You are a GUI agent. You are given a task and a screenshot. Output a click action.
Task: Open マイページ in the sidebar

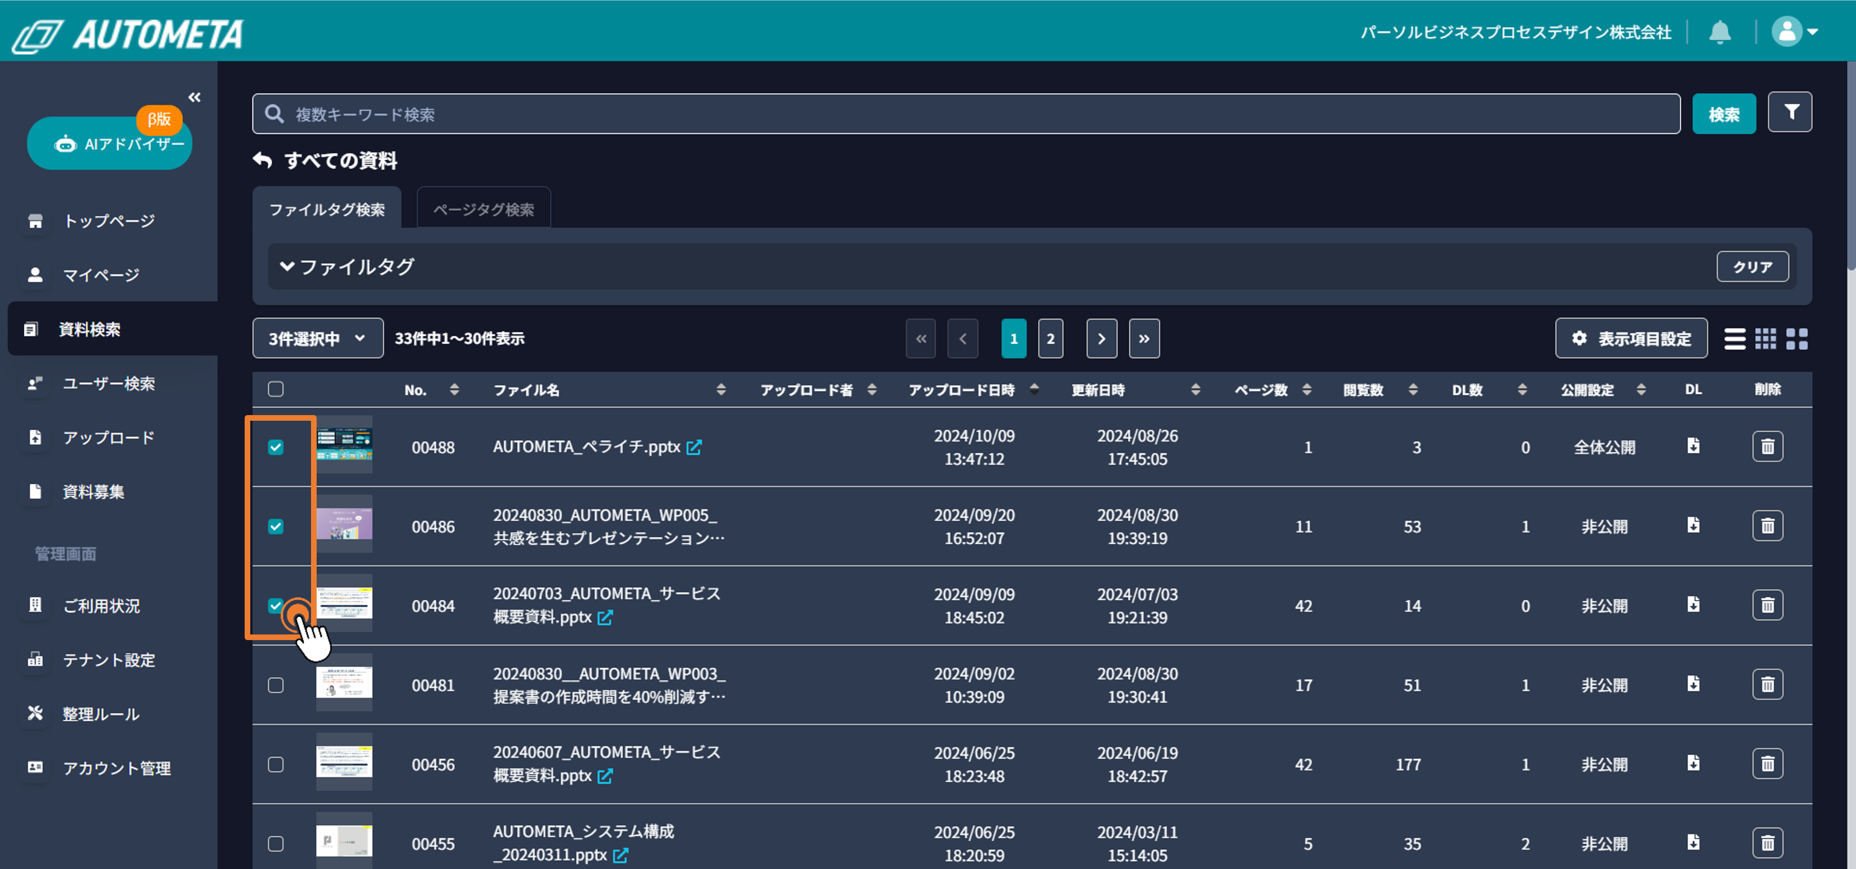point(101,274)
